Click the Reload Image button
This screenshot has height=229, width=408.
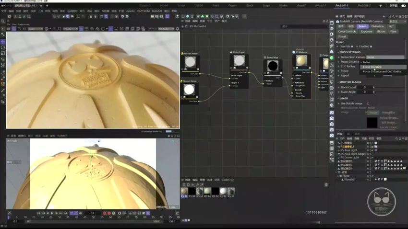click(x=389, y=118)
